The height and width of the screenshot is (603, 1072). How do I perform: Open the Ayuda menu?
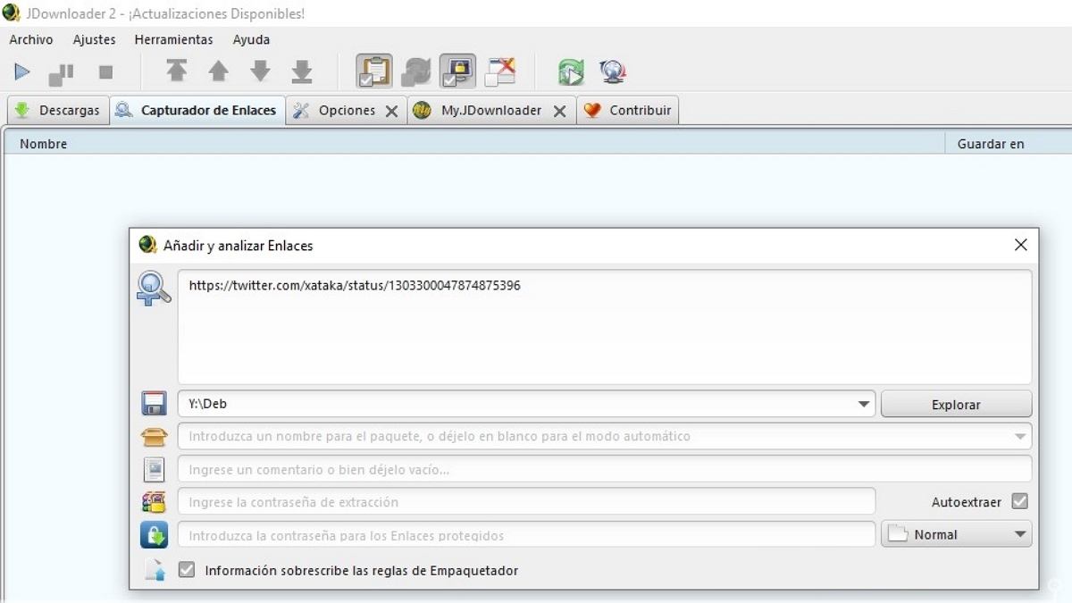coord(251,39)
